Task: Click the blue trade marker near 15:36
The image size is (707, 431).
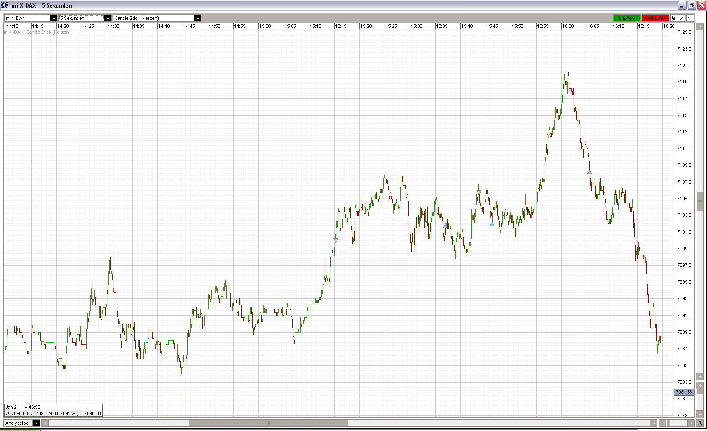Action: click(x=445, y=226)
